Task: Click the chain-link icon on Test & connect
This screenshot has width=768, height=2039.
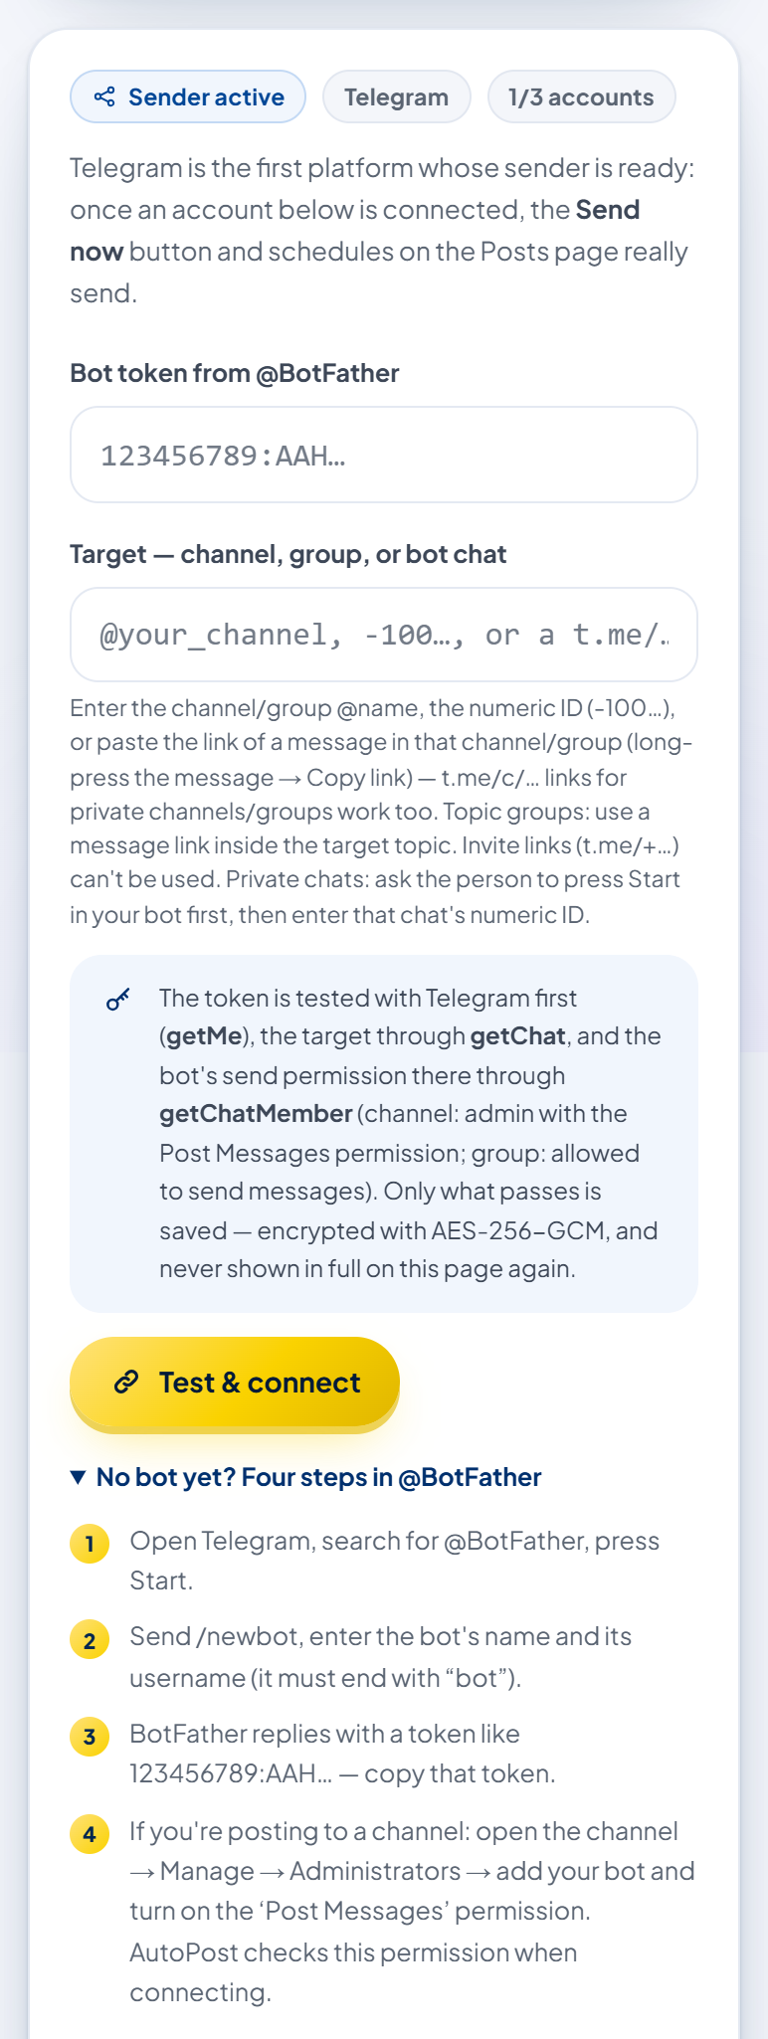Action: coord(126,1382)
